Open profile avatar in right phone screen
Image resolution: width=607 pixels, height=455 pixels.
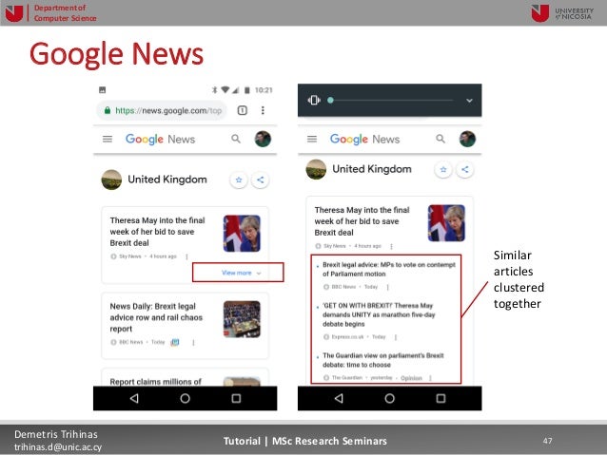[467, 139]
